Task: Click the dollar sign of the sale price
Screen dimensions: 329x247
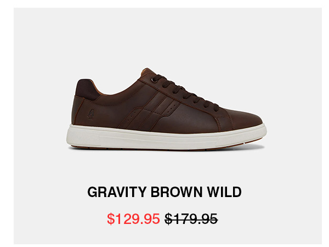Action: point(111,219)
